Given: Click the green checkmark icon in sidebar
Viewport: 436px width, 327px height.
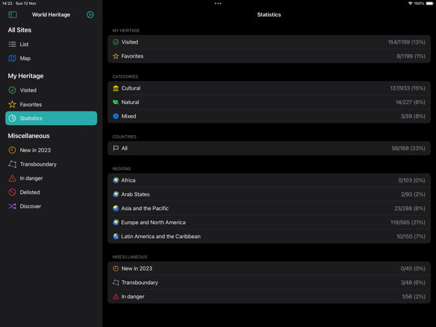Looking at the screenshot, I should click(12, 90).
